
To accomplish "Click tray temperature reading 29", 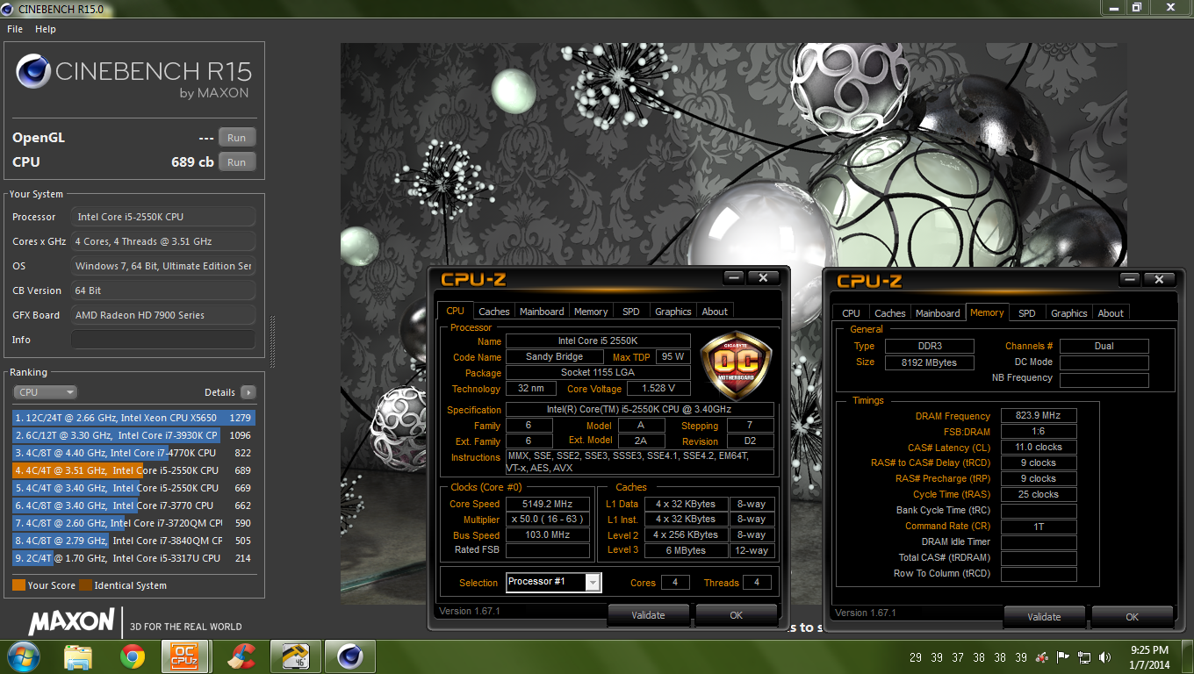I will (x=916, y=657).
